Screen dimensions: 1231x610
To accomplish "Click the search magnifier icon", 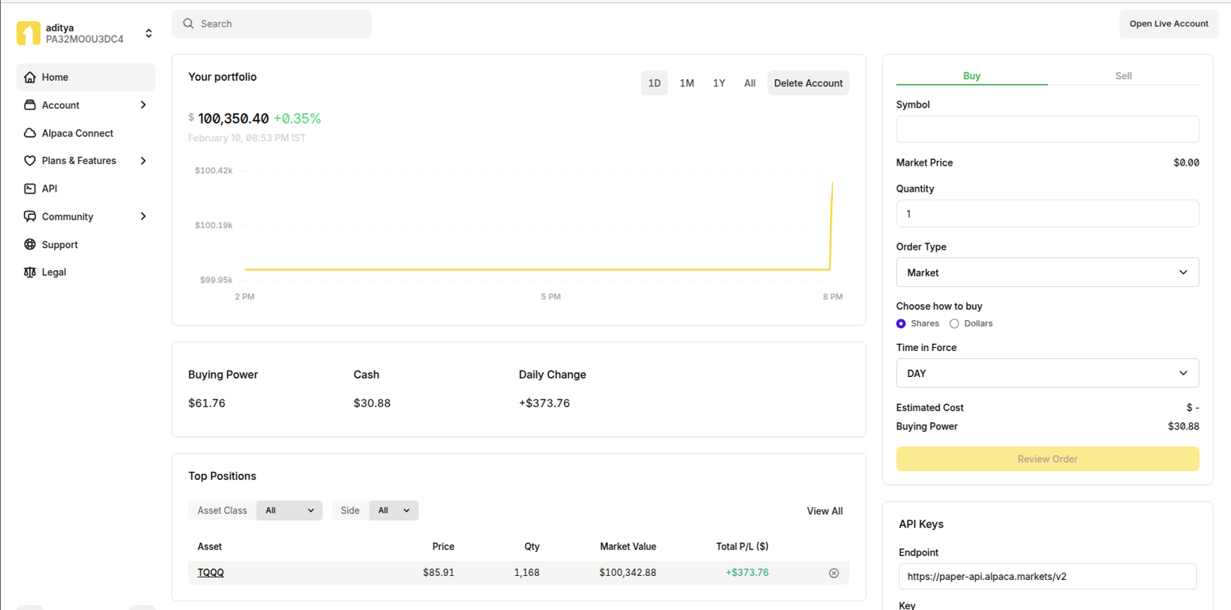I will 189,24.
